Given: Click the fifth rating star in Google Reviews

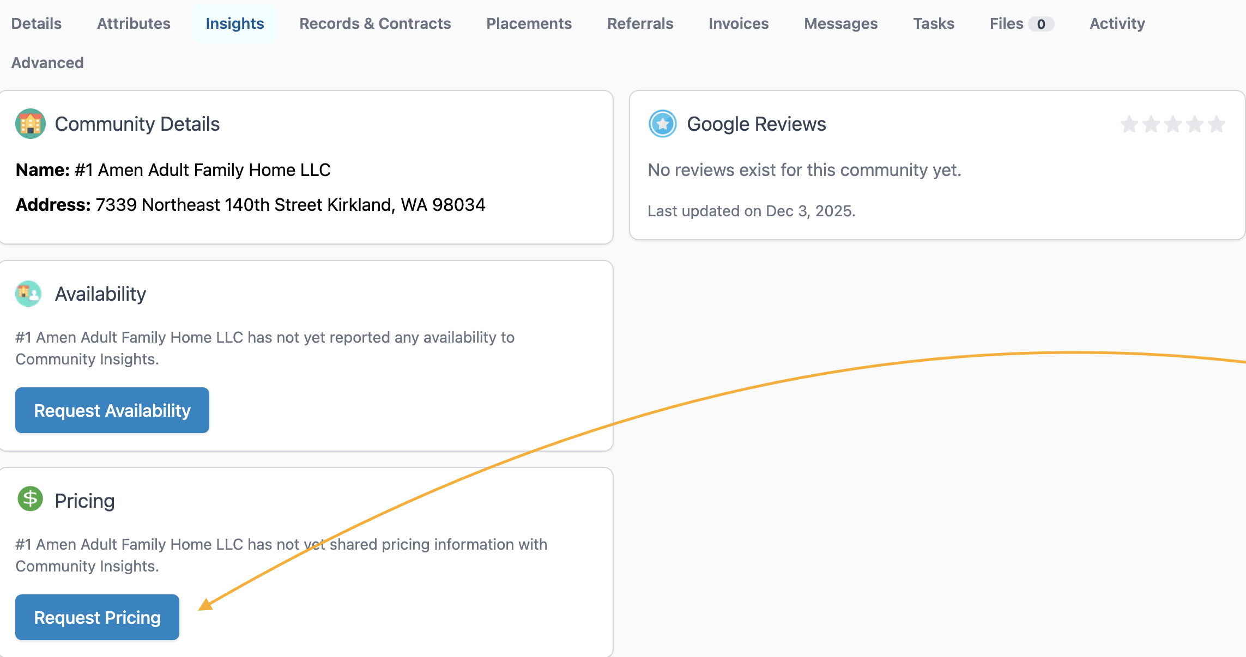Looking at the screenshot, I should [x=1216, y=124].
